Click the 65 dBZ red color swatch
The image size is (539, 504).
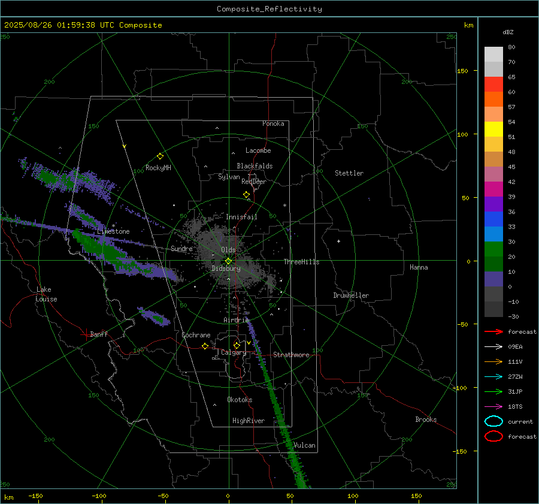coord(493,84)
